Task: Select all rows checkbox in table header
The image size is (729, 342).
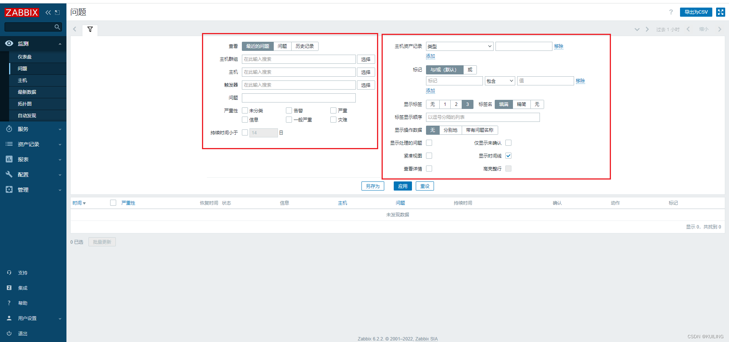Action: (113, 203)
